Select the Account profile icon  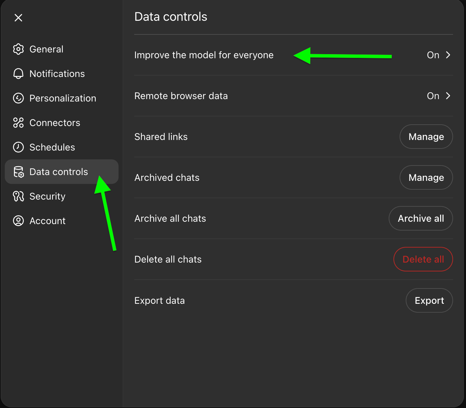pos(18,221)
